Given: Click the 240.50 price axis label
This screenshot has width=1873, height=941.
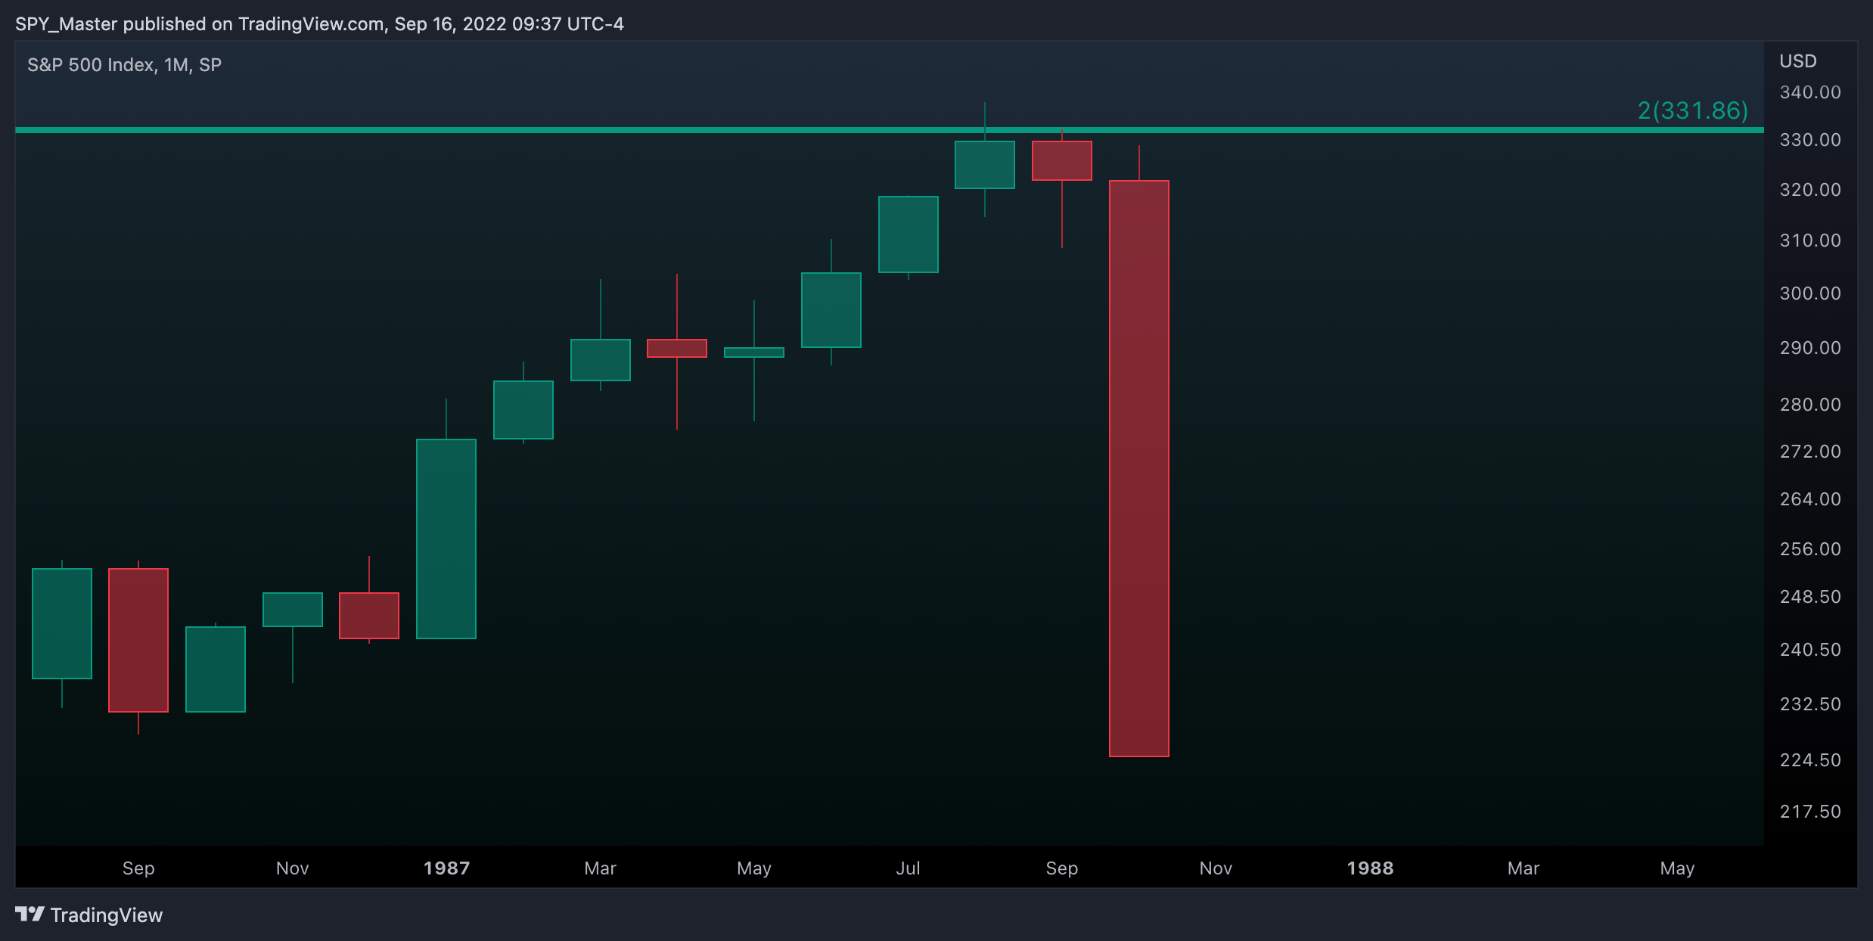Looking at the screenshot, I should [1810, 650].
